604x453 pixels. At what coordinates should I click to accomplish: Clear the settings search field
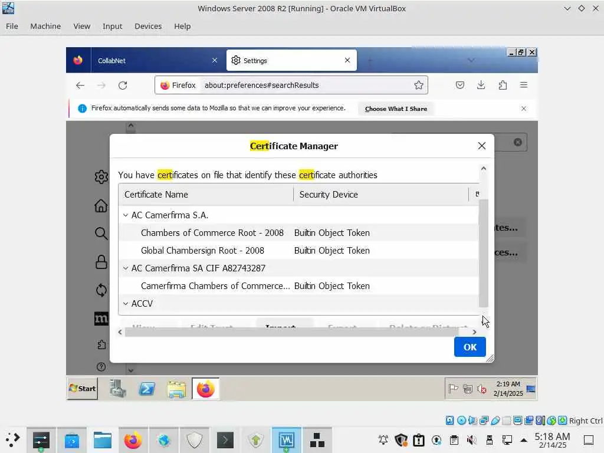tap(518, 142)
